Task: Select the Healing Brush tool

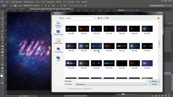Action: coord(2,31)
